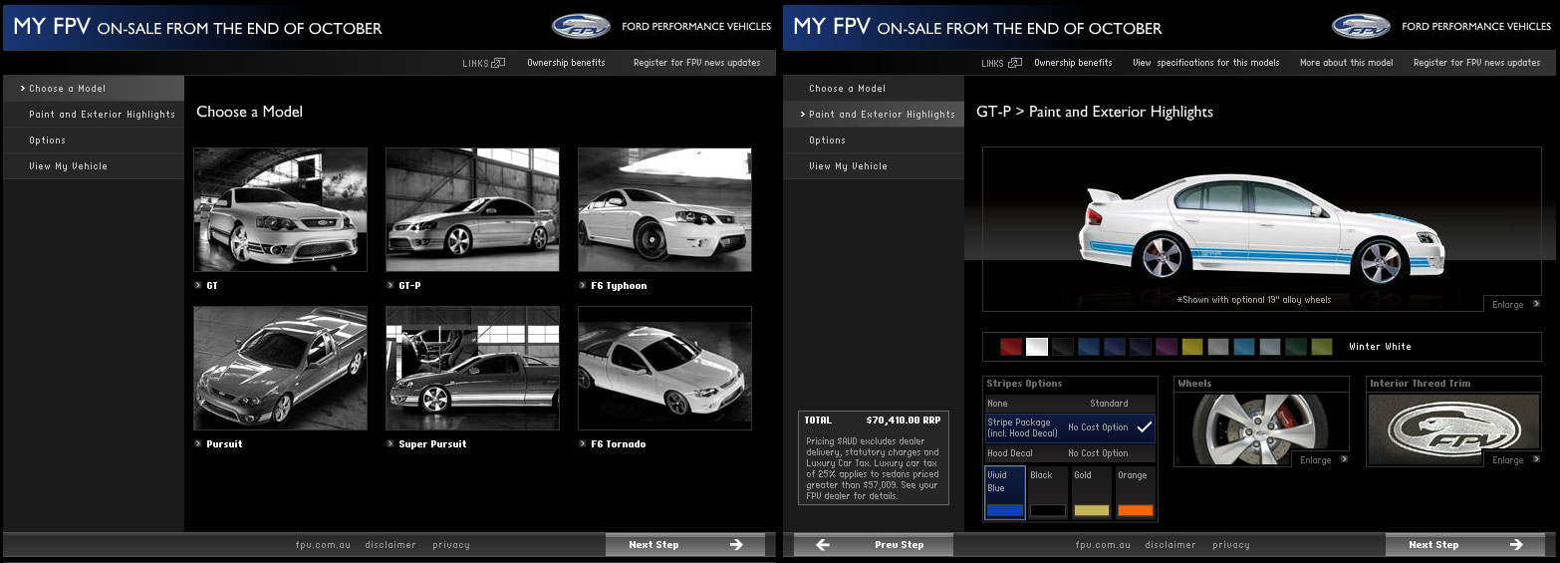This screenshot has width=1560, height=563.
Task: Toggle Stripe Package incl. Hood Decal option
Action: 1070,428
